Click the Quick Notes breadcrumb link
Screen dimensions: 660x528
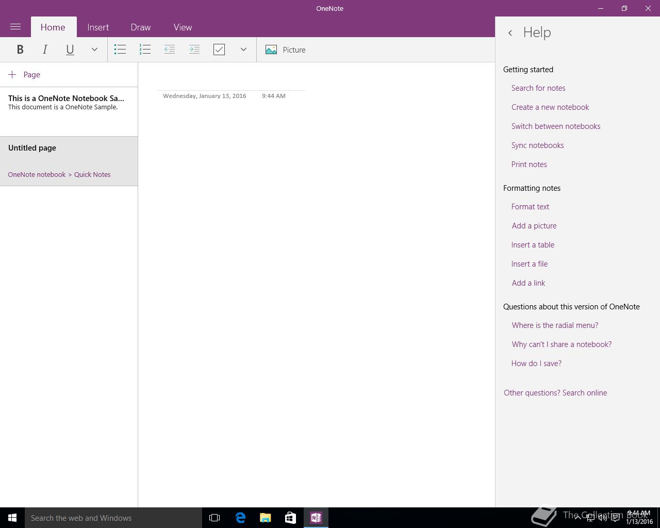pyautogui.click(x=92, y=174)
